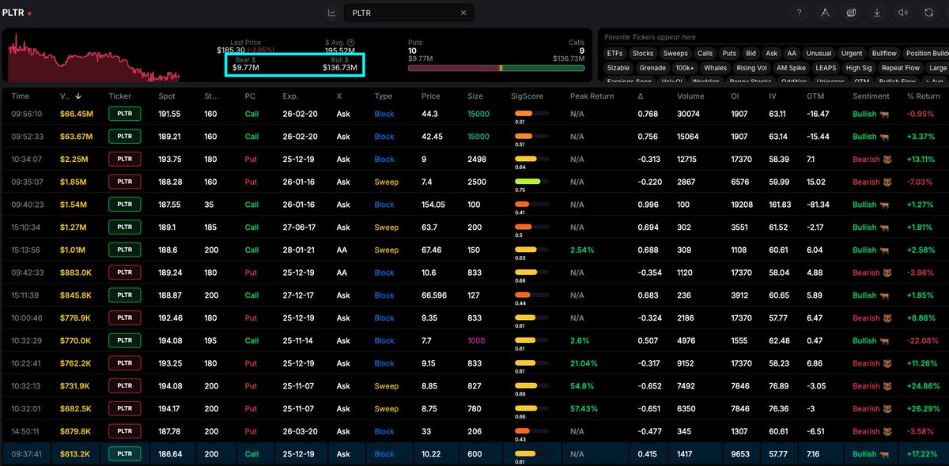Viewport: 949px width, 466px height.
Task: Click PLTR ticker badge in 09:37:41 row
Action: point(124,454)
